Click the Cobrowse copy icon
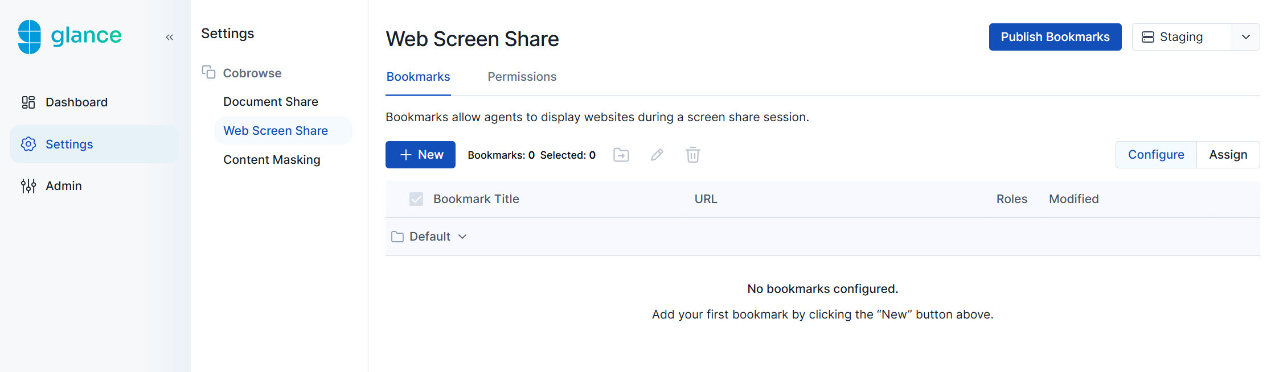The image size is (1271, 372). coord(208,72)
